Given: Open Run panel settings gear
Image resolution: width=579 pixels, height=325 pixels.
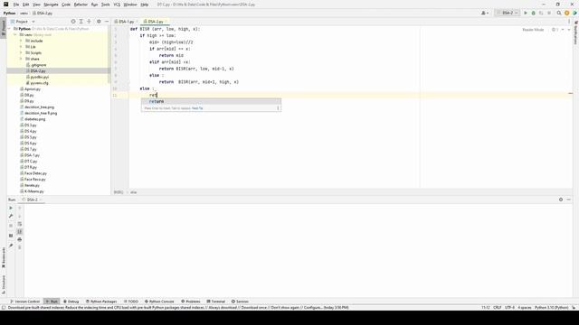Looking at the screenshot, I should click(561, 200).
